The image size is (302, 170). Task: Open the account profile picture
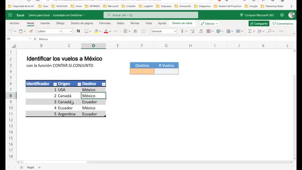click(x=292, y=15)
